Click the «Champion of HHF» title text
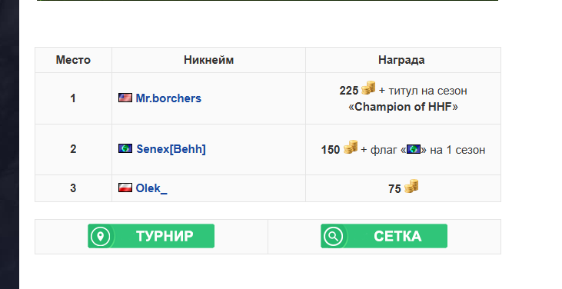 coord(403,107)
